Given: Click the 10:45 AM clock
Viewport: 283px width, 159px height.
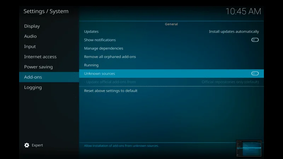Looking at the screenshot, I should [x=243, y=11].
